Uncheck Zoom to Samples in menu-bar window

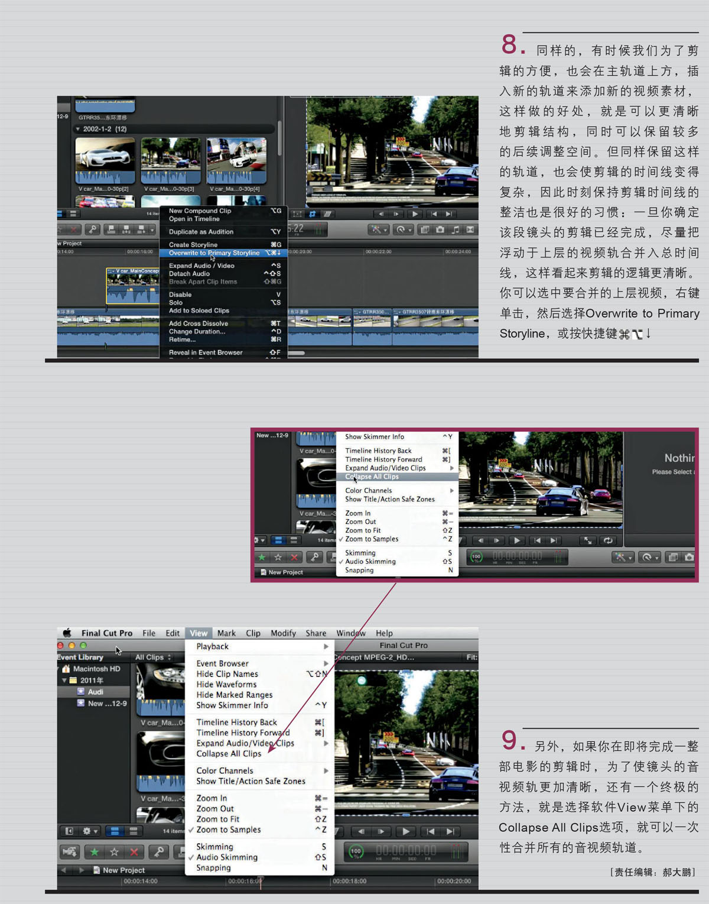point(261,830)
